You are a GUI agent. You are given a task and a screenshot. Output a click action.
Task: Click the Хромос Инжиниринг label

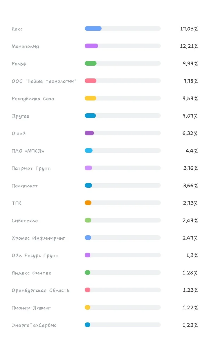(x=38, y=238)
